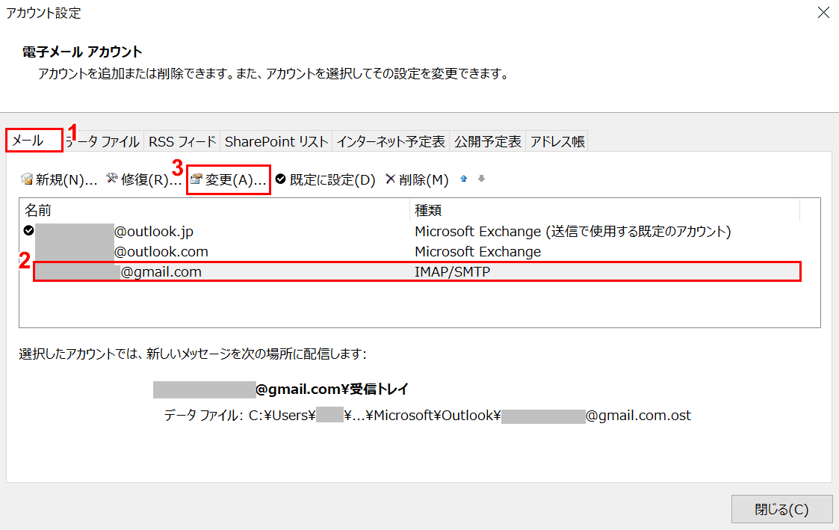Switch to the 公開予定表 tab
839x530 pixels.
487,141
